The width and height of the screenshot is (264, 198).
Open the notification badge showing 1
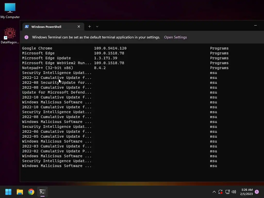(257, 192)
